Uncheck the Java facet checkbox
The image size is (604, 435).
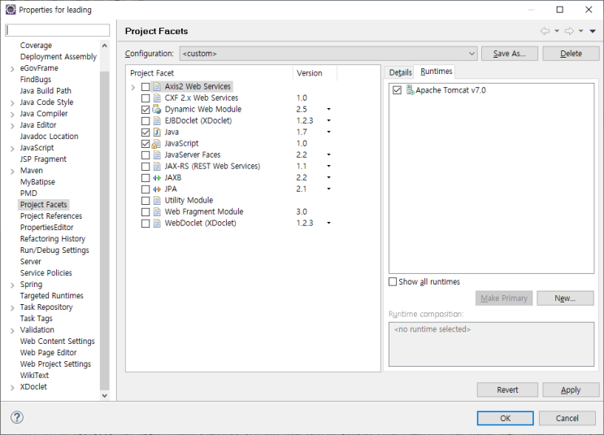point(146,133)
